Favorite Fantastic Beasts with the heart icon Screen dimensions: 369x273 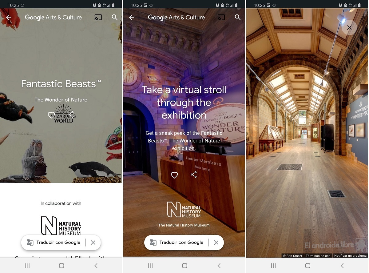click(51, 115)
